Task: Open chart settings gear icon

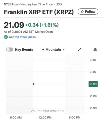Action: pyautogui.click(x=95, y=50)
